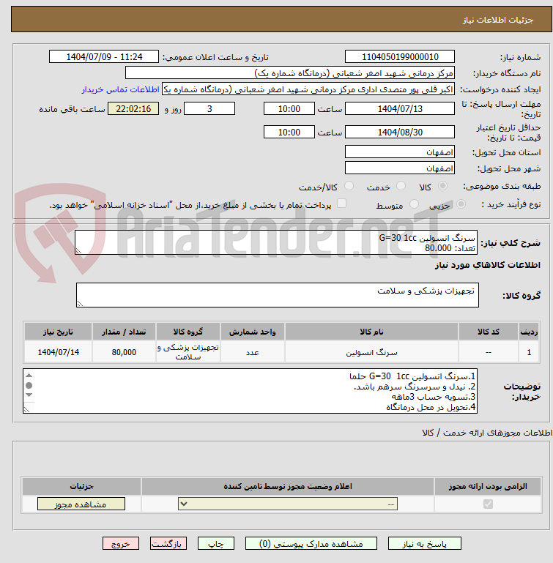This screenshot has width=553, height=563.
Task: Open 'مشاهده مدارک پیوستی (0)' button
Action: [x=311, y=544]
